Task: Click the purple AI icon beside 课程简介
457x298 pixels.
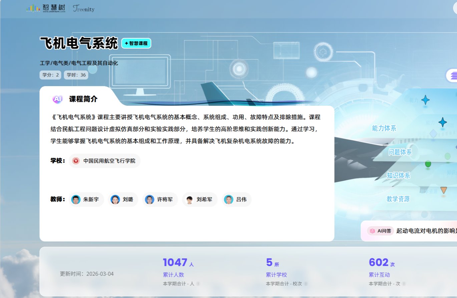Action: click(x=57, y=99)
